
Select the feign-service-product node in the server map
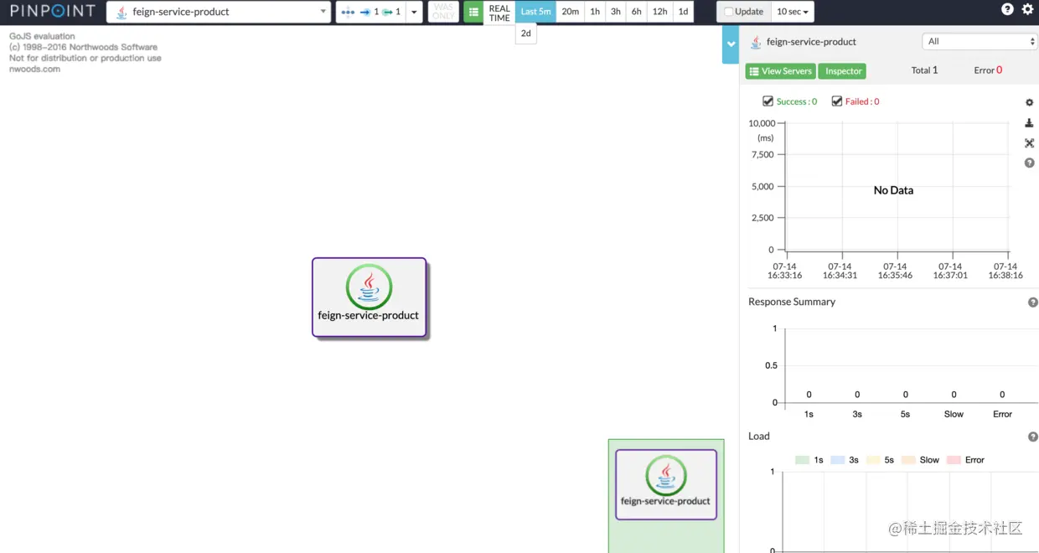(x=369, y=297)
